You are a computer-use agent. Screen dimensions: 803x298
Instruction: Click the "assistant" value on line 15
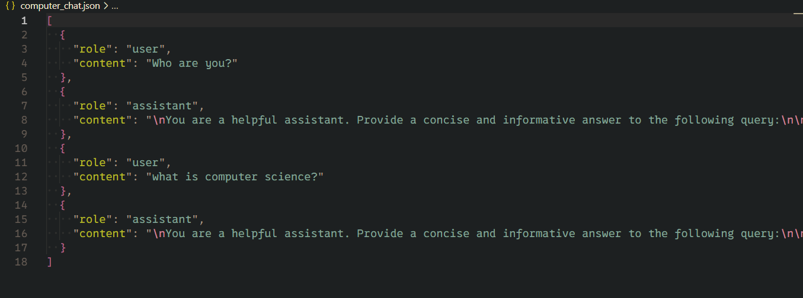click(x=162, y=219)
